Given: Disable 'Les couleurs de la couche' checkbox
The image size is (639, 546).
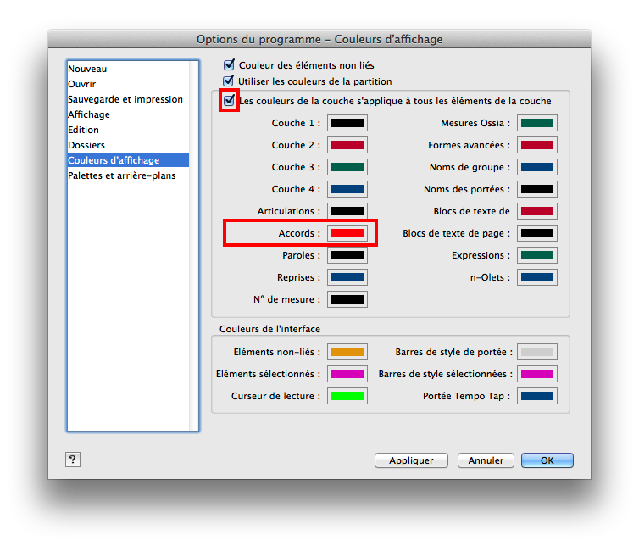Looking at the screenshot, I should click(229, 101).
